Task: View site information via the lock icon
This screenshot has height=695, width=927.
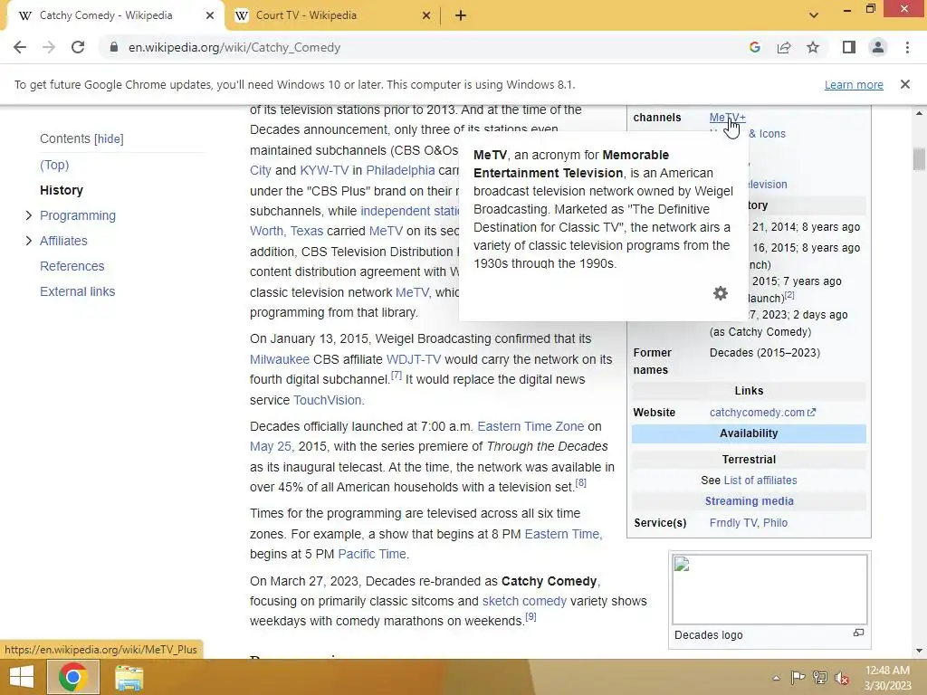Action: pos(114,47)
